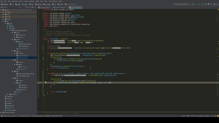Click the revert changes toolbar icon
The width and height of the screenshot is (219, 123).
coord(211,4)
